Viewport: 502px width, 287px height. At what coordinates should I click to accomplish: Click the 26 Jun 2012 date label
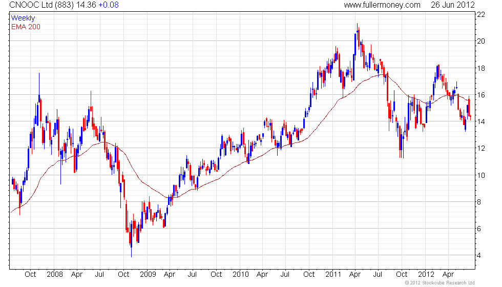[452, 5]
